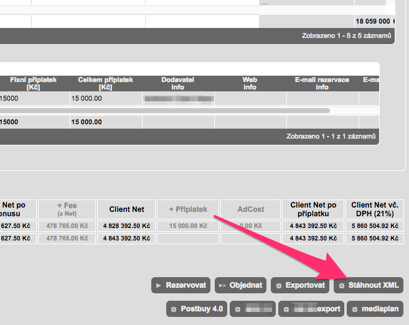Click the Rezervovat button
The width and height of the screenshot is (409, 325).
(x=181, y=285)
